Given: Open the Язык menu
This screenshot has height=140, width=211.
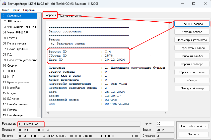Looking at the screenshot, I should coord(16,10).
